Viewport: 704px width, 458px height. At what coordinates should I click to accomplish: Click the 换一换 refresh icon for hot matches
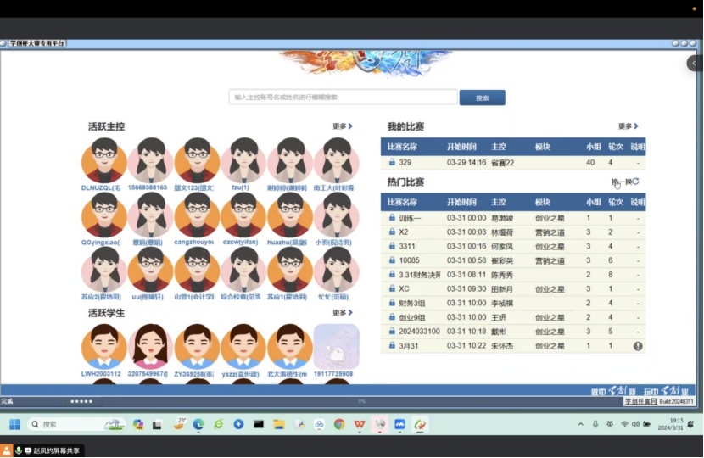coord(635,182)
